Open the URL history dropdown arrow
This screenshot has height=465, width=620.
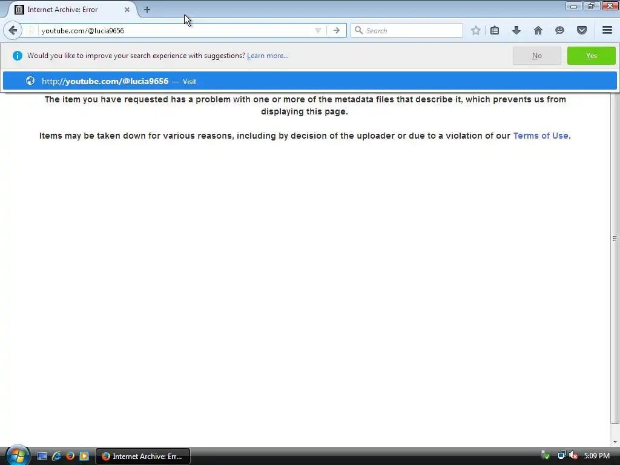pos(318,30)
